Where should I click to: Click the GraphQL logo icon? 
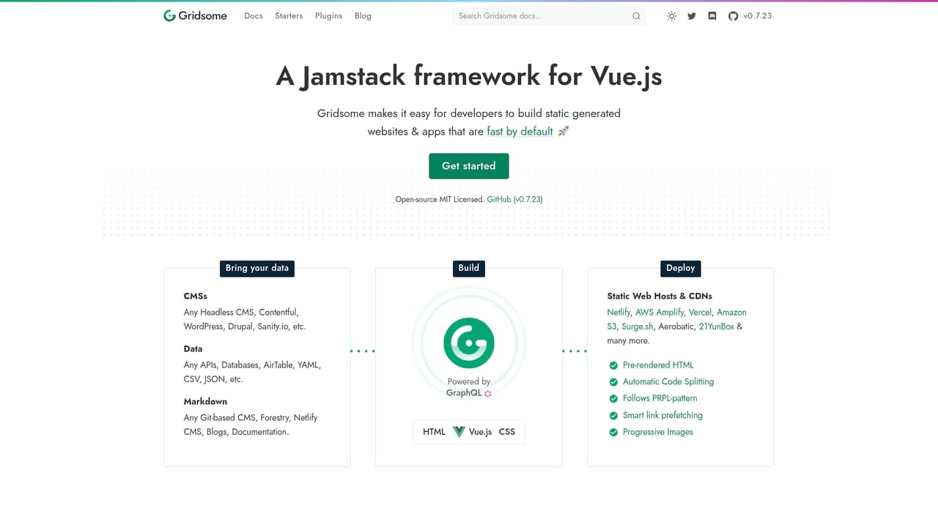[x=488, y=393]
